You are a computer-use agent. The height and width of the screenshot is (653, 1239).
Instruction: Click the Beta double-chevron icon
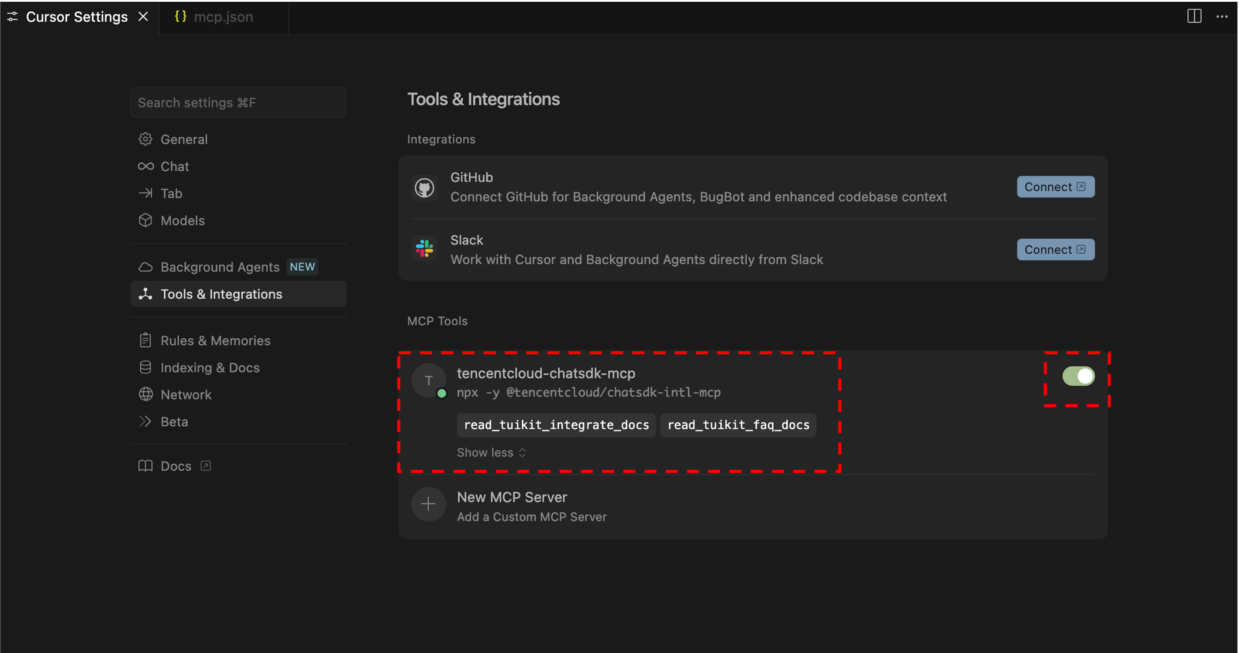[145, 421]
